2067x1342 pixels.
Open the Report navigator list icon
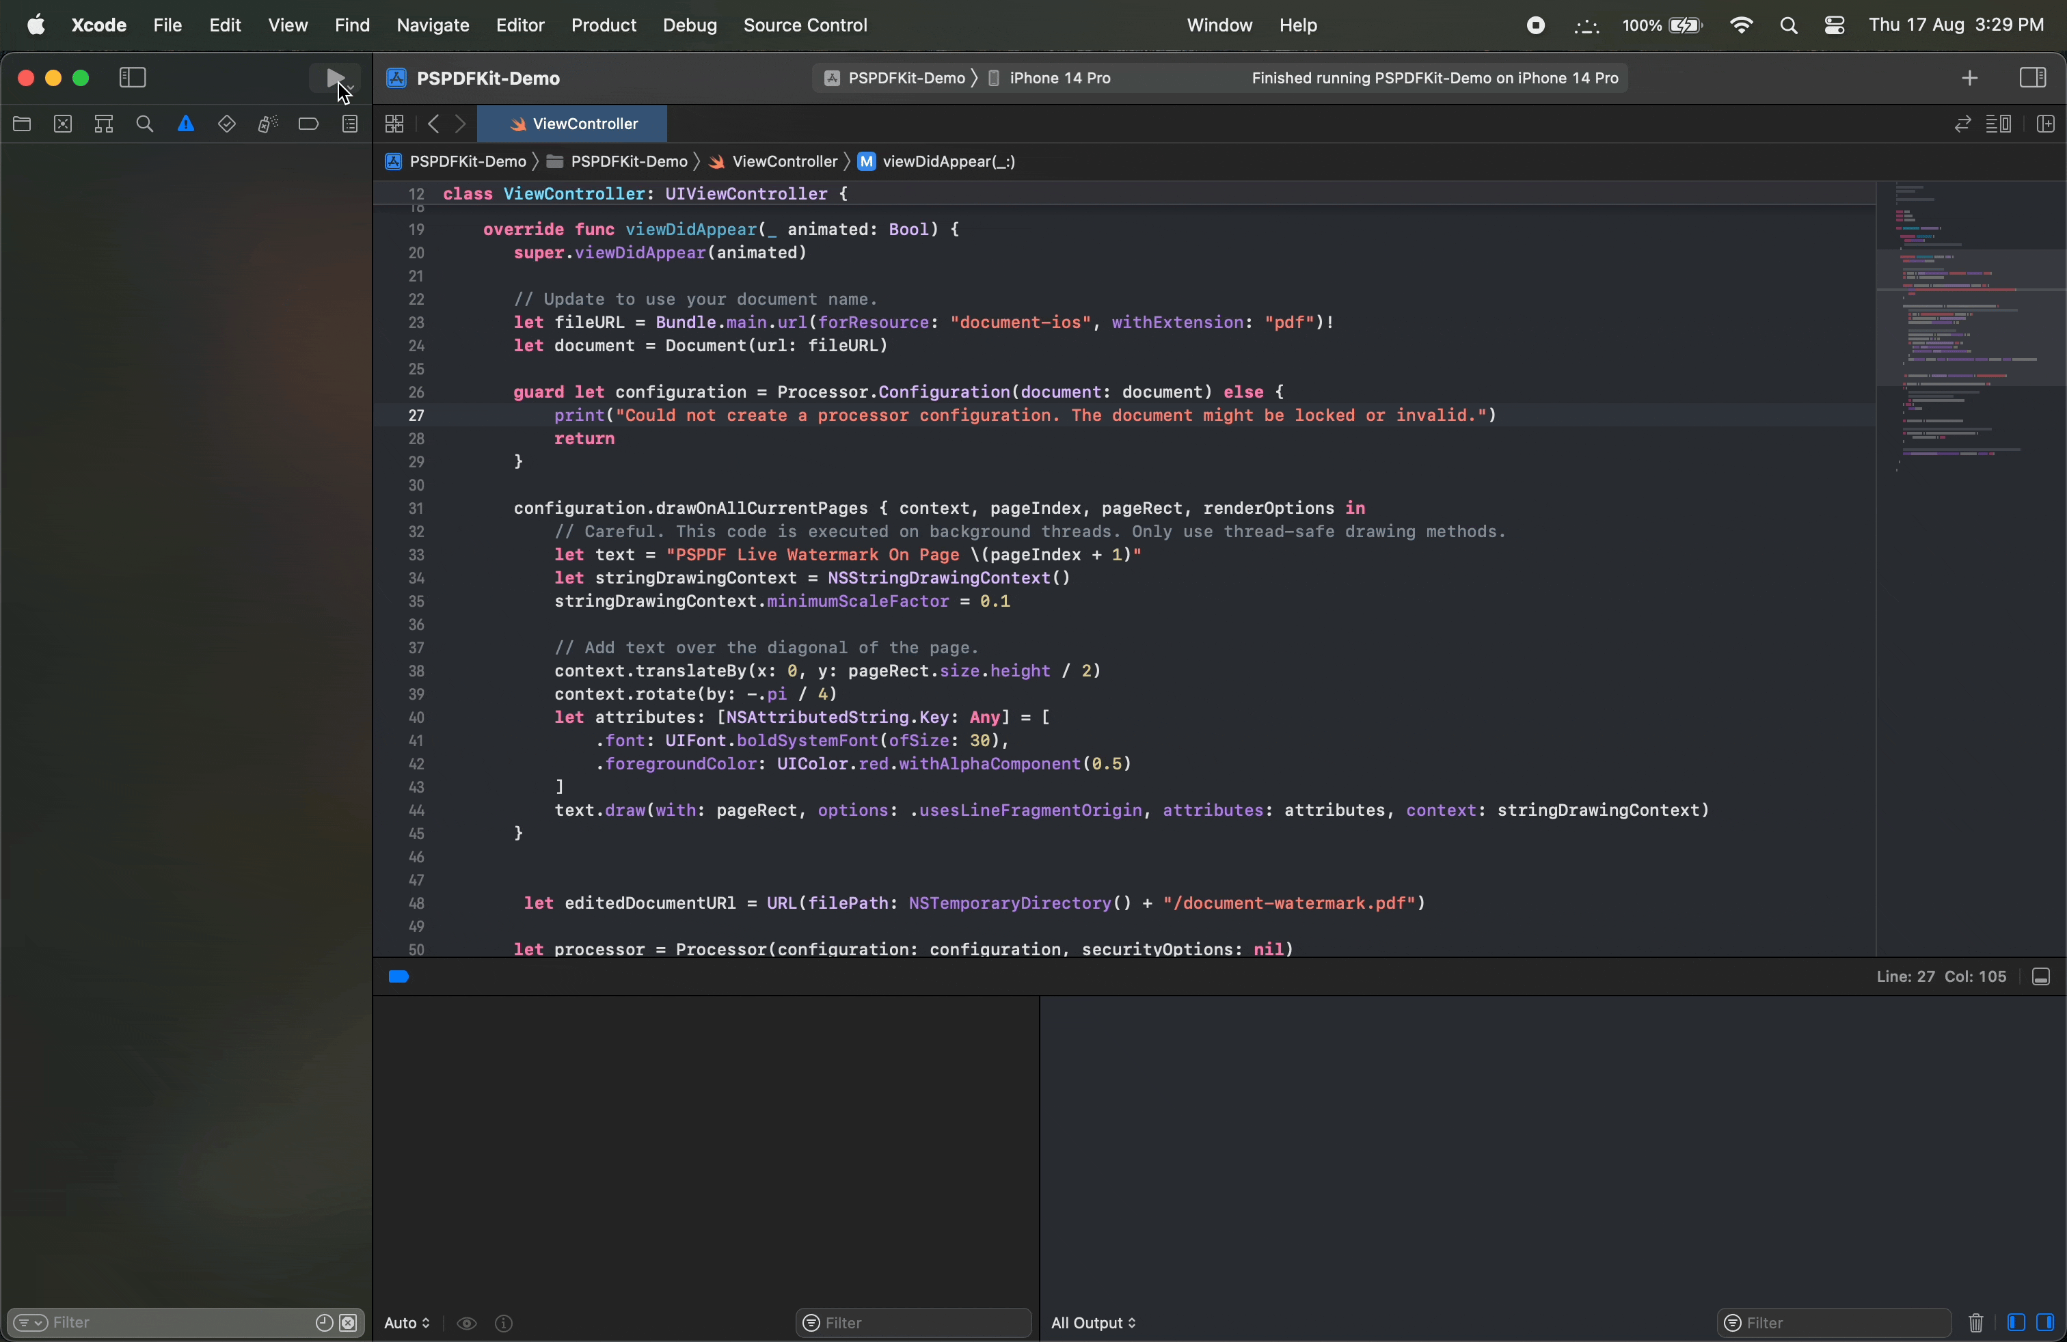[x=351, y=124]
